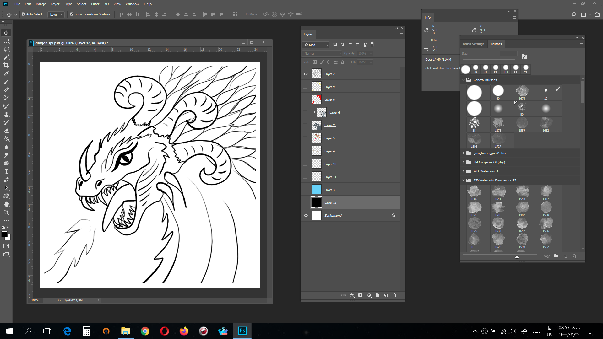Collapse General Brushes folder
This screenshot has width=603, height=339.
464,80
